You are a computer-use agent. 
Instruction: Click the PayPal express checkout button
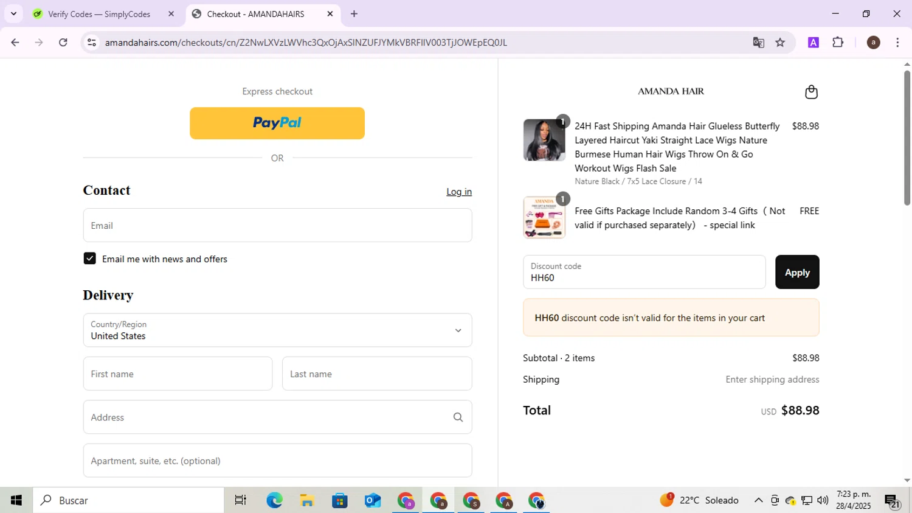point(277,123)
